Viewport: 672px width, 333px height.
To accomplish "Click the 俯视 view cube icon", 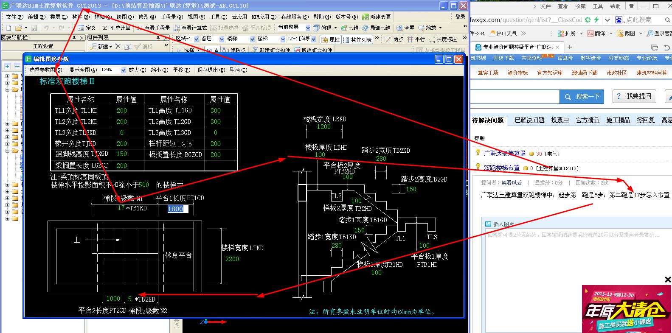I will pyautogui.click(x=316, y=28).
